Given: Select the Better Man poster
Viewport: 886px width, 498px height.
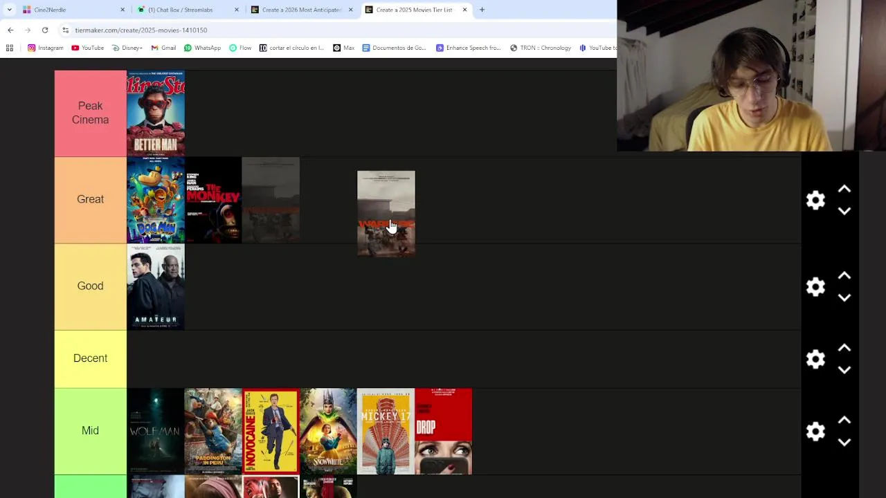Looking at the screenshot, I should click(156, 113).
